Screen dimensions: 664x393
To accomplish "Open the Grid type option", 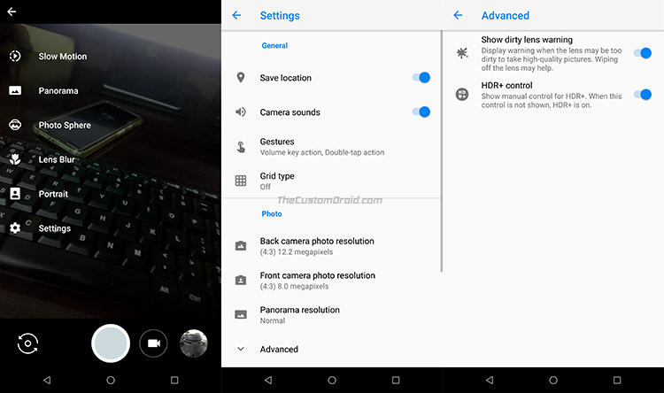I will pyautogui.click(x=331, y=181).
